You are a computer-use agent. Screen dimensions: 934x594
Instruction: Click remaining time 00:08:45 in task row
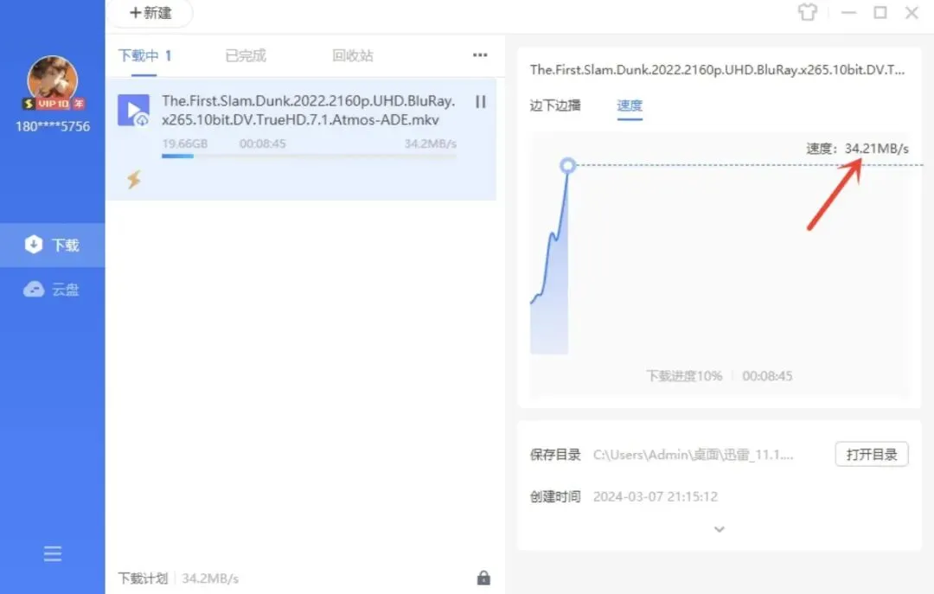coord(263,144)
